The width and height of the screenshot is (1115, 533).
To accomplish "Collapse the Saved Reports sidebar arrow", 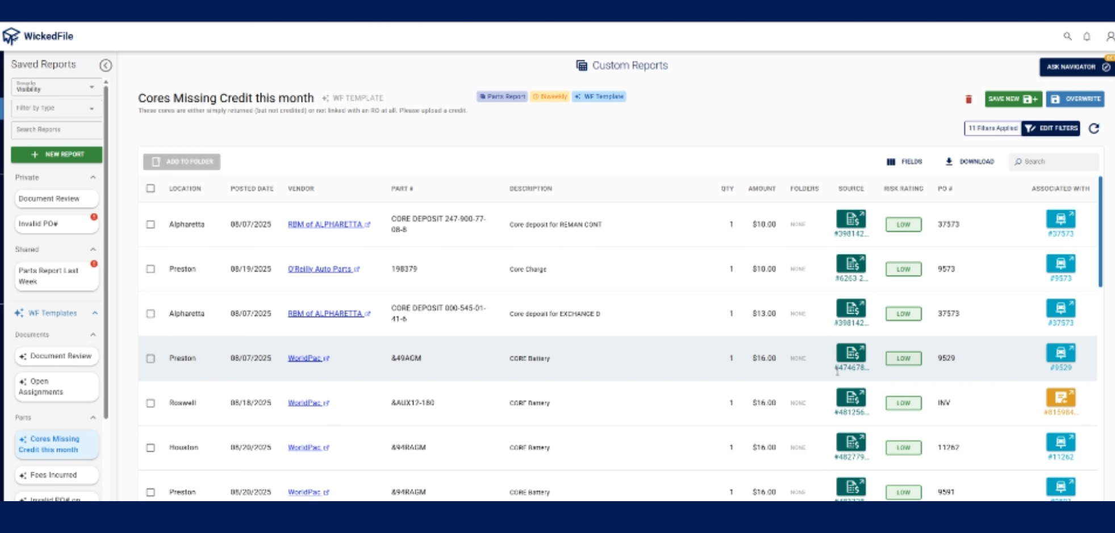I will (106, 65).
